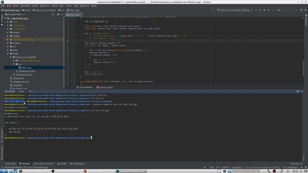The image size is (308, 173).
Task: Expand the tmp folder
Action: [8, 50]
